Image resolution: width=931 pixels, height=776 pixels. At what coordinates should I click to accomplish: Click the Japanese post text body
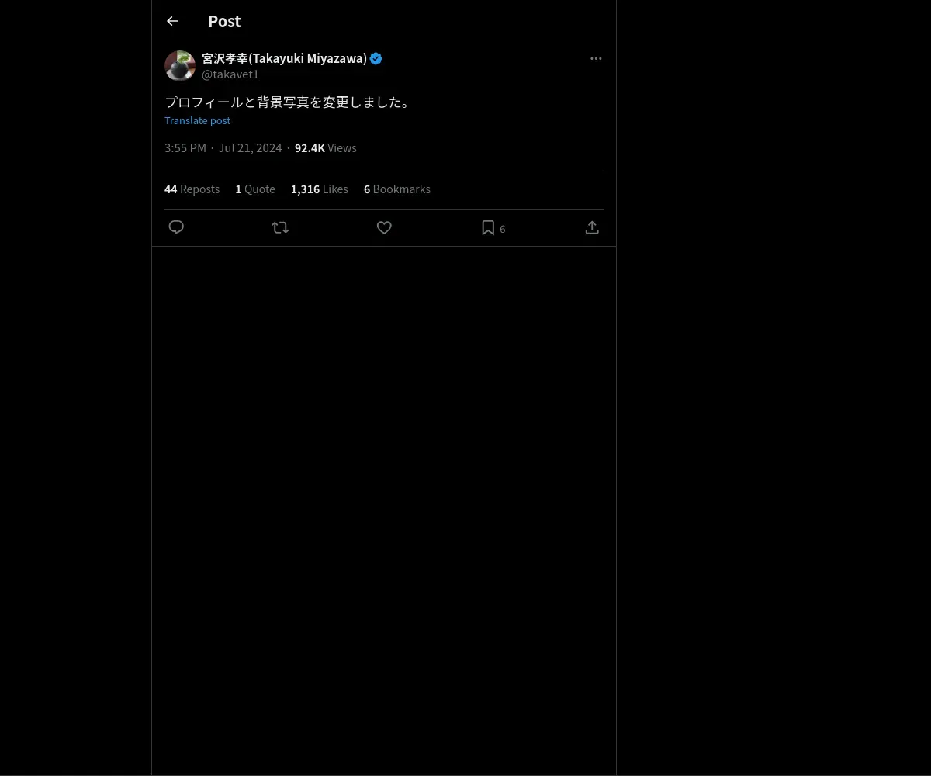287,102
